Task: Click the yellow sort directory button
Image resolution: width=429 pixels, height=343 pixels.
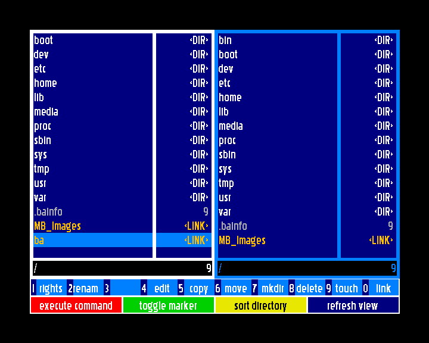Action: (x=260, y=305)
